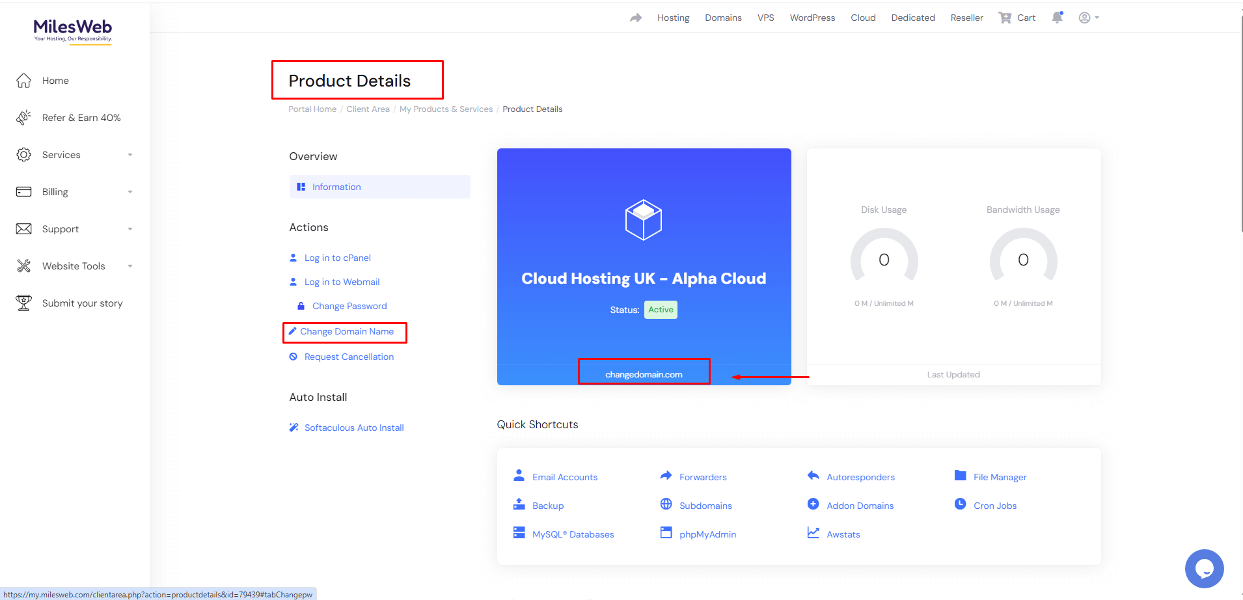Click Change Password action
1243x600 pixels.
349,306
